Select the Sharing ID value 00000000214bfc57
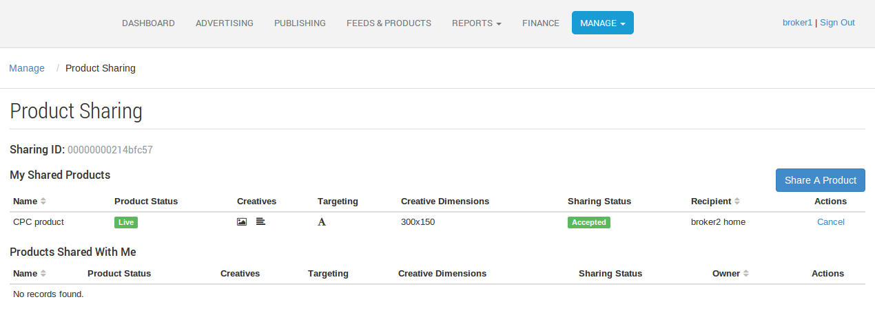Image resolution: width=875 pixels, height=326 pixels. pos(110,149)
